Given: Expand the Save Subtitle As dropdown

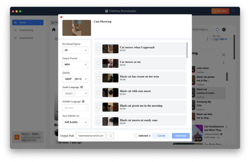Looking at the screenshot, I should coord(75,122).
